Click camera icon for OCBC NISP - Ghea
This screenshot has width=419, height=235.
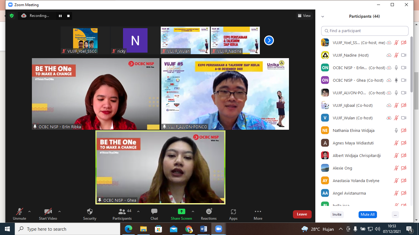point(404,80)
